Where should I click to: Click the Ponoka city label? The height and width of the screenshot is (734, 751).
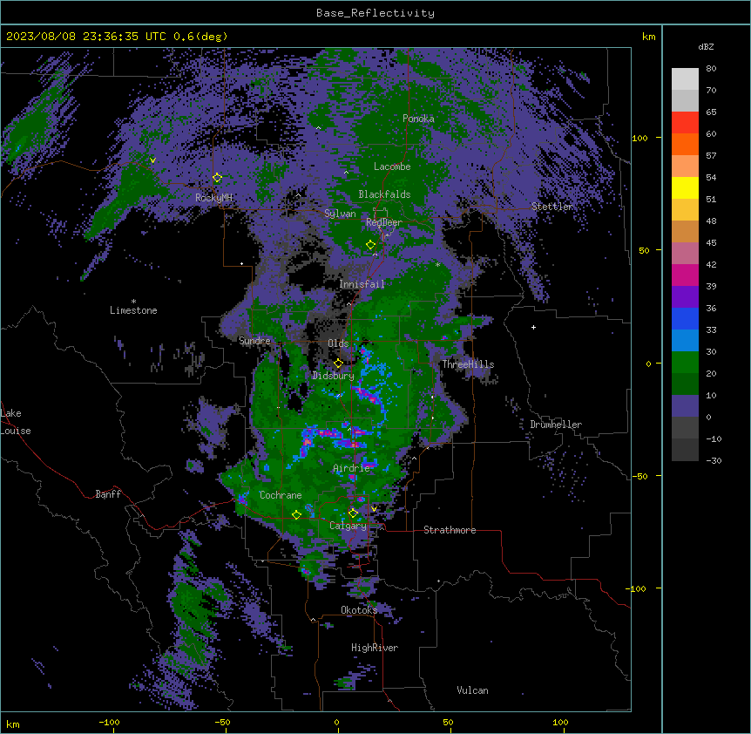(x=418, y=119)
